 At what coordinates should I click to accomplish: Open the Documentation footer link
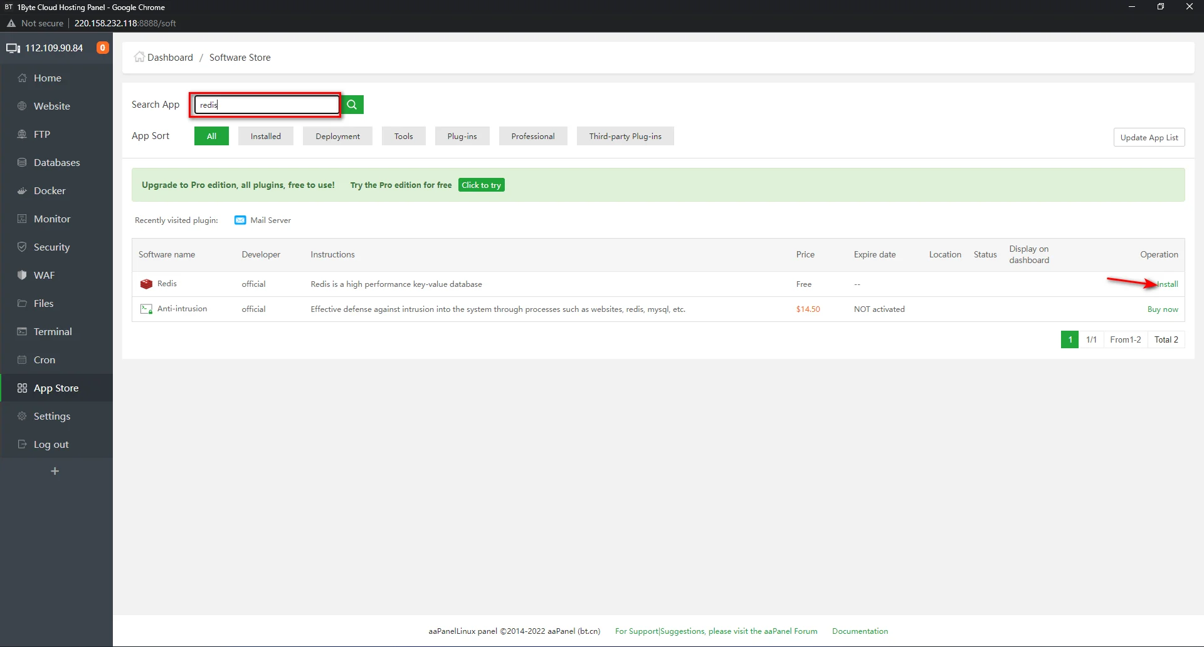[x=860, y=631]
